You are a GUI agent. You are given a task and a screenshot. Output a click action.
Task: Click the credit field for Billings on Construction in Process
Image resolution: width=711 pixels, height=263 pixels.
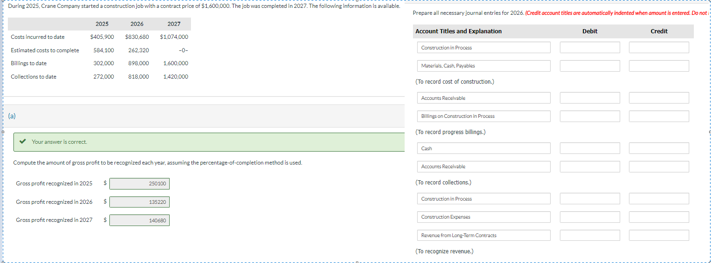coord(659,116)
